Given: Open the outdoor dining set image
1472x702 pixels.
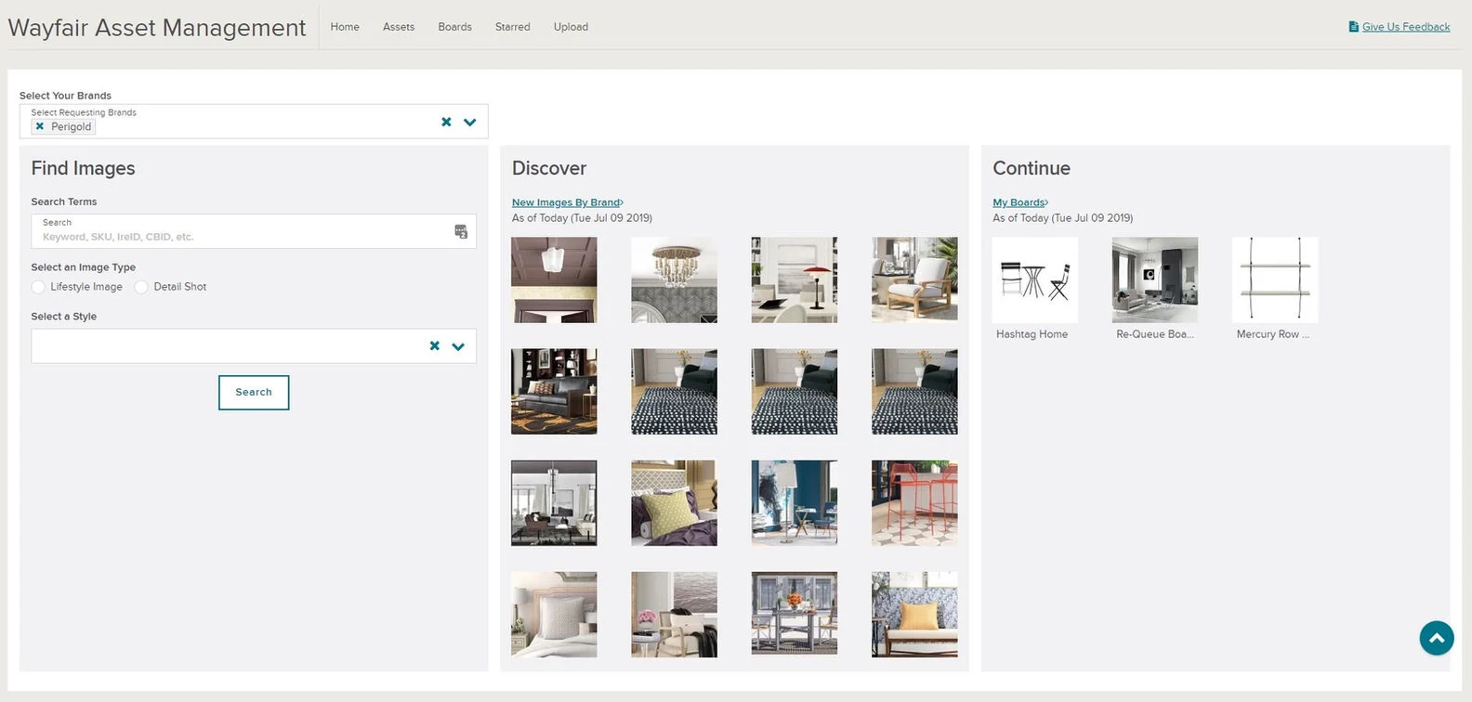Looking at the screenshot, I should [795, 614].
